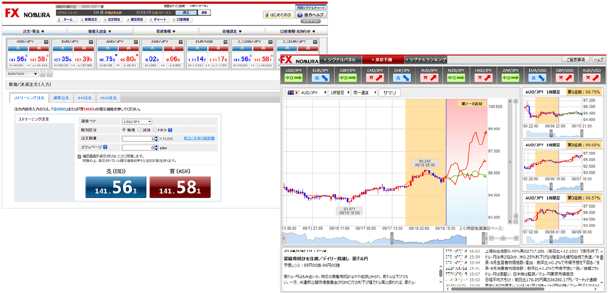Viewport: 608px width, 294px height.
Task: Click CAD/JPY buy signal arrow icon
Action: click(x=375, y=78)
